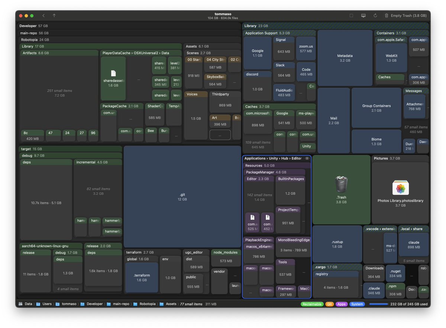Screen dimensions: 446x328
Task: Click the tommaso folder icon in path bar
Action: click(x=58, y=304)
